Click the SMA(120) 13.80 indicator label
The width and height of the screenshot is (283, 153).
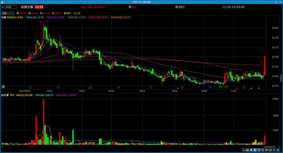98,17
